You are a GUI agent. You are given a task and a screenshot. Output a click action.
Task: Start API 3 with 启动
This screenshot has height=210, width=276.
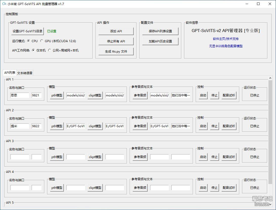click(x=203, y=157)
